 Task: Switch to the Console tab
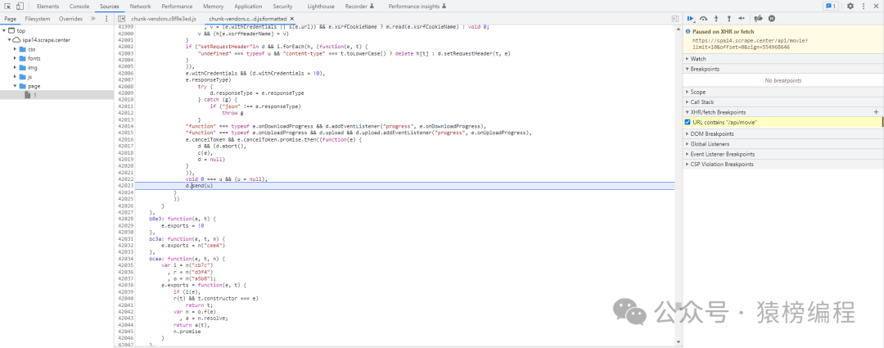coord(79,7)
